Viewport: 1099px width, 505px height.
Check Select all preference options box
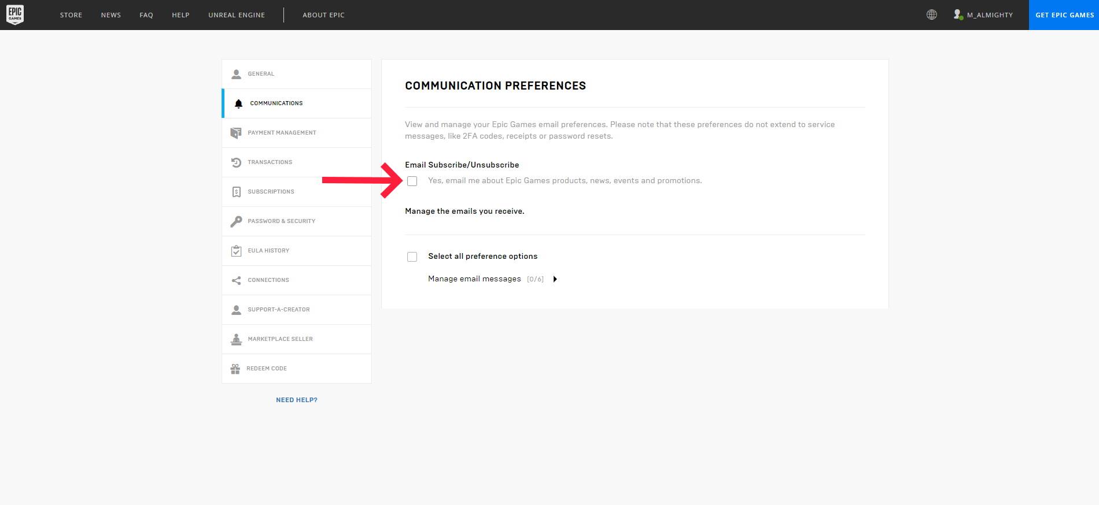(x=412, y=257)
